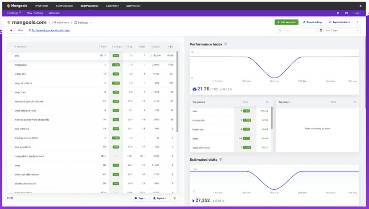
Task: Select 'keyword search volume' checkbox
Action: (x=11, y=101)
